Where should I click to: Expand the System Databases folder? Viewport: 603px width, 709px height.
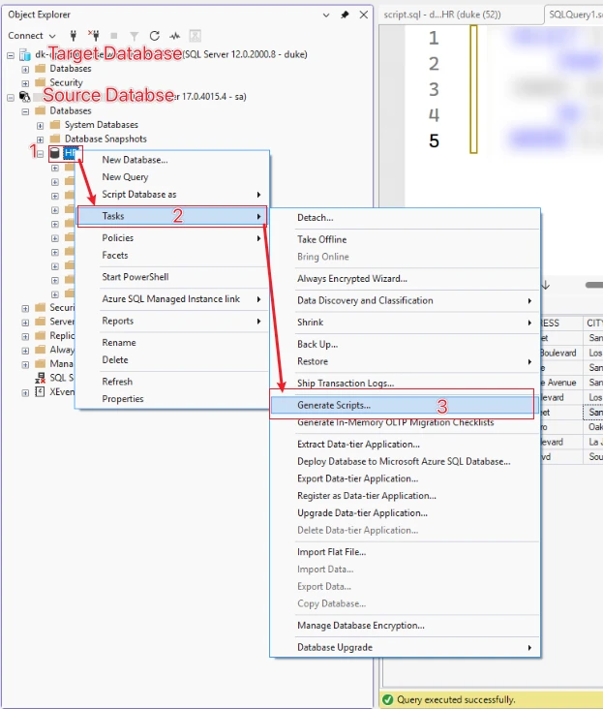click(x=41, y=126)
